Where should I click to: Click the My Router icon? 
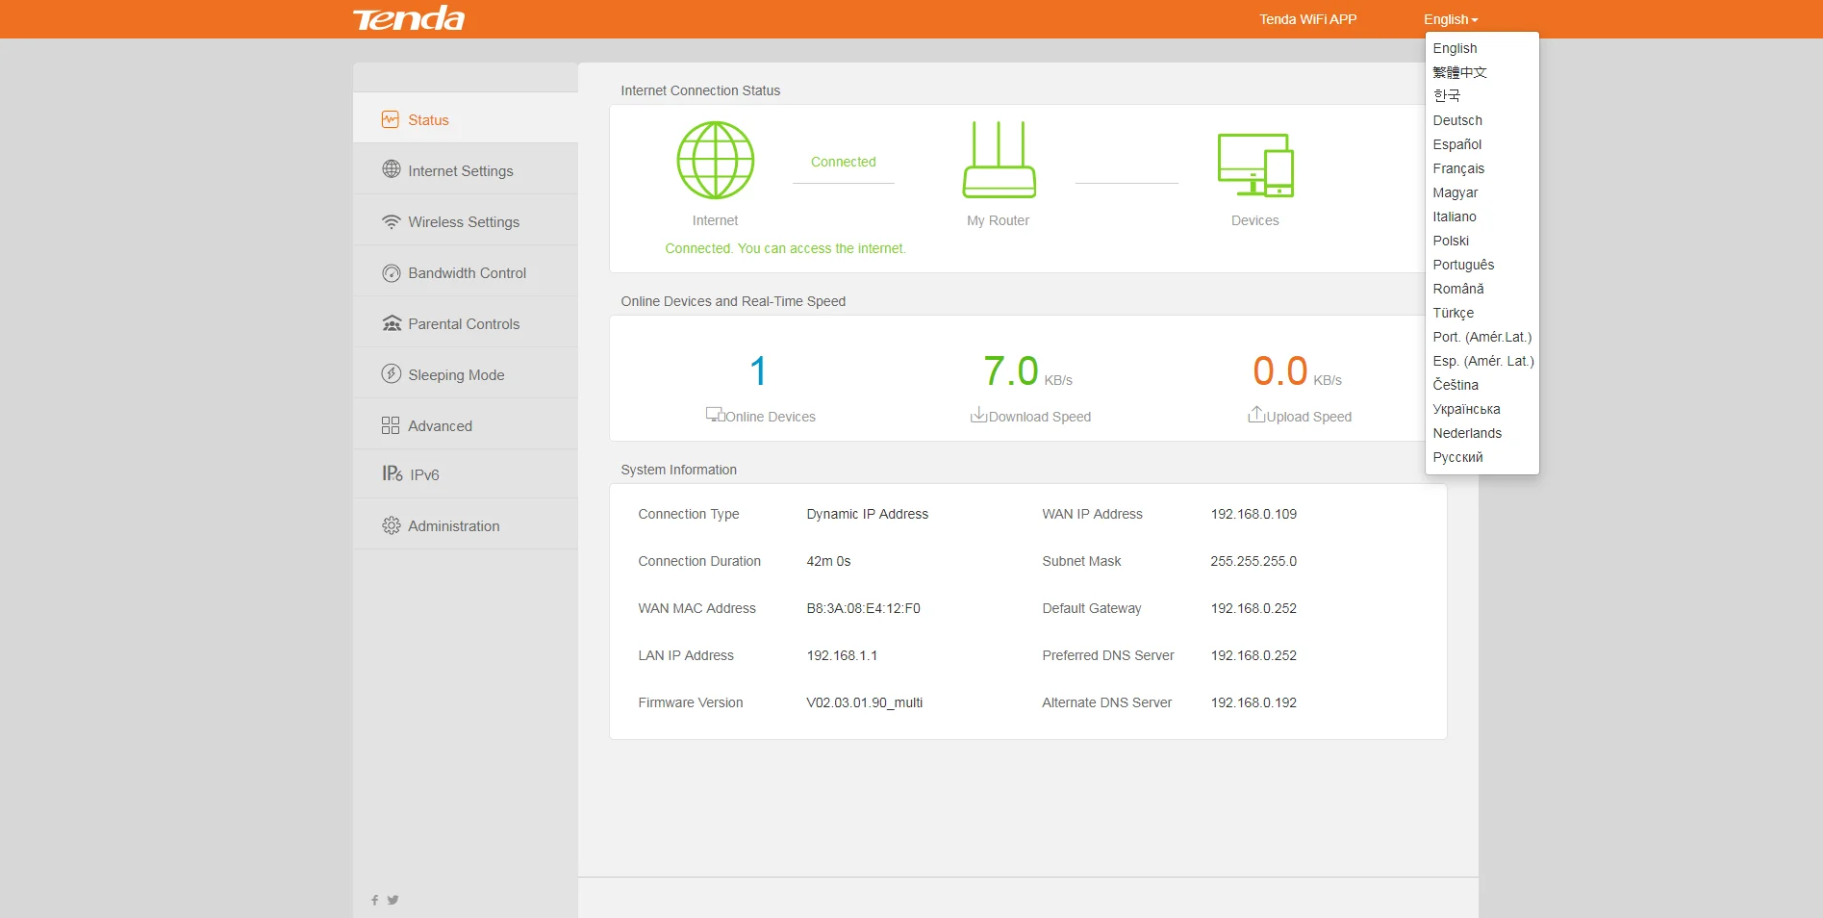(x=999, y=161)
